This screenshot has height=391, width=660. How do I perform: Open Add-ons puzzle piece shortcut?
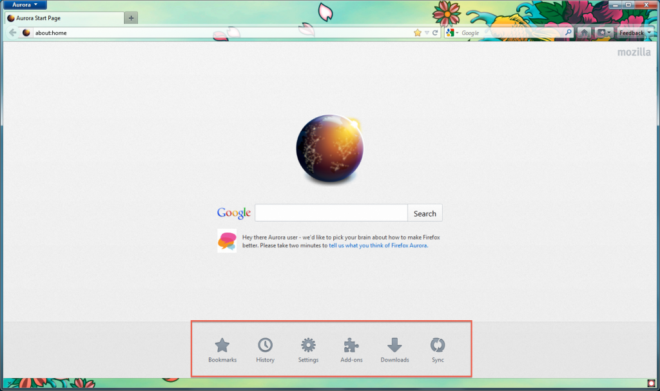tap(351, 350)
